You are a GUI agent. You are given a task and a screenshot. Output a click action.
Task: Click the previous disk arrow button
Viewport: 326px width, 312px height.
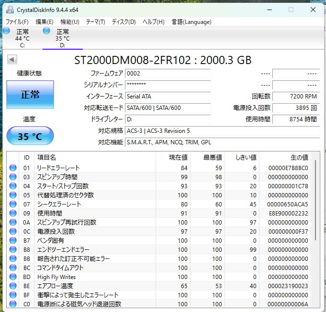pos(12,60)
